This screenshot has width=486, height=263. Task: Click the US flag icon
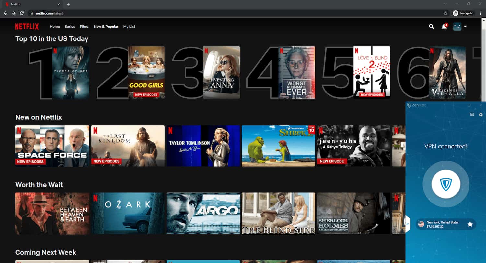click(421, 224)
